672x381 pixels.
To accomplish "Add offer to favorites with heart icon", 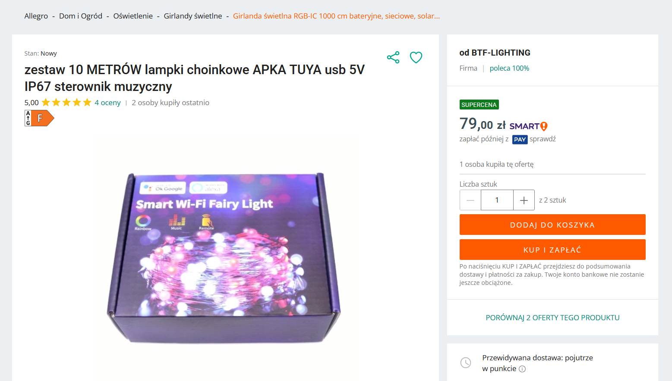I will click(x=416, y=57).
